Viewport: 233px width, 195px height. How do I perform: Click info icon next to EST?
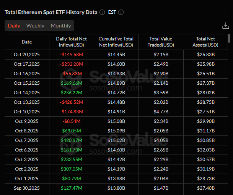121,12
